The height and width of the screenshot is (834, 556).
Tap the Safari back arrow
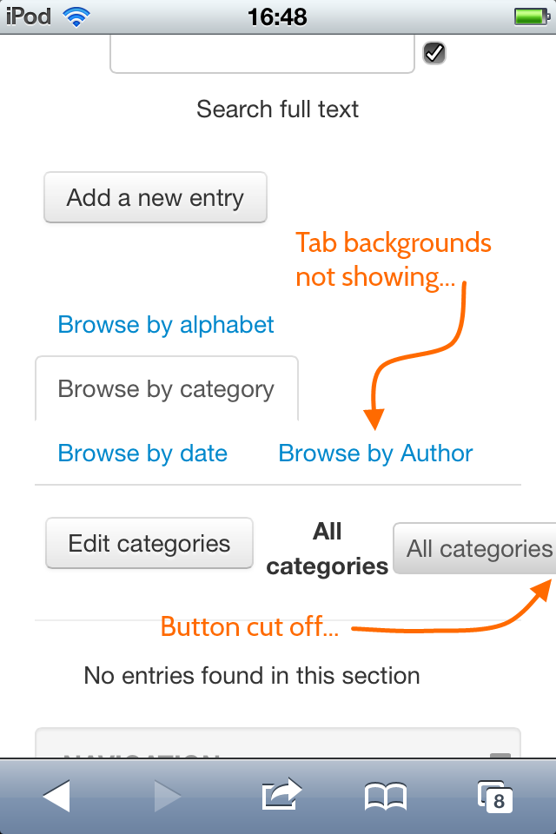tap(56, 796)
